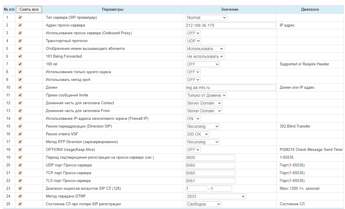The width and height of the screenshot is (345, 209).
Task: Click the 'Снять все' button
Action: click(29, 9)
